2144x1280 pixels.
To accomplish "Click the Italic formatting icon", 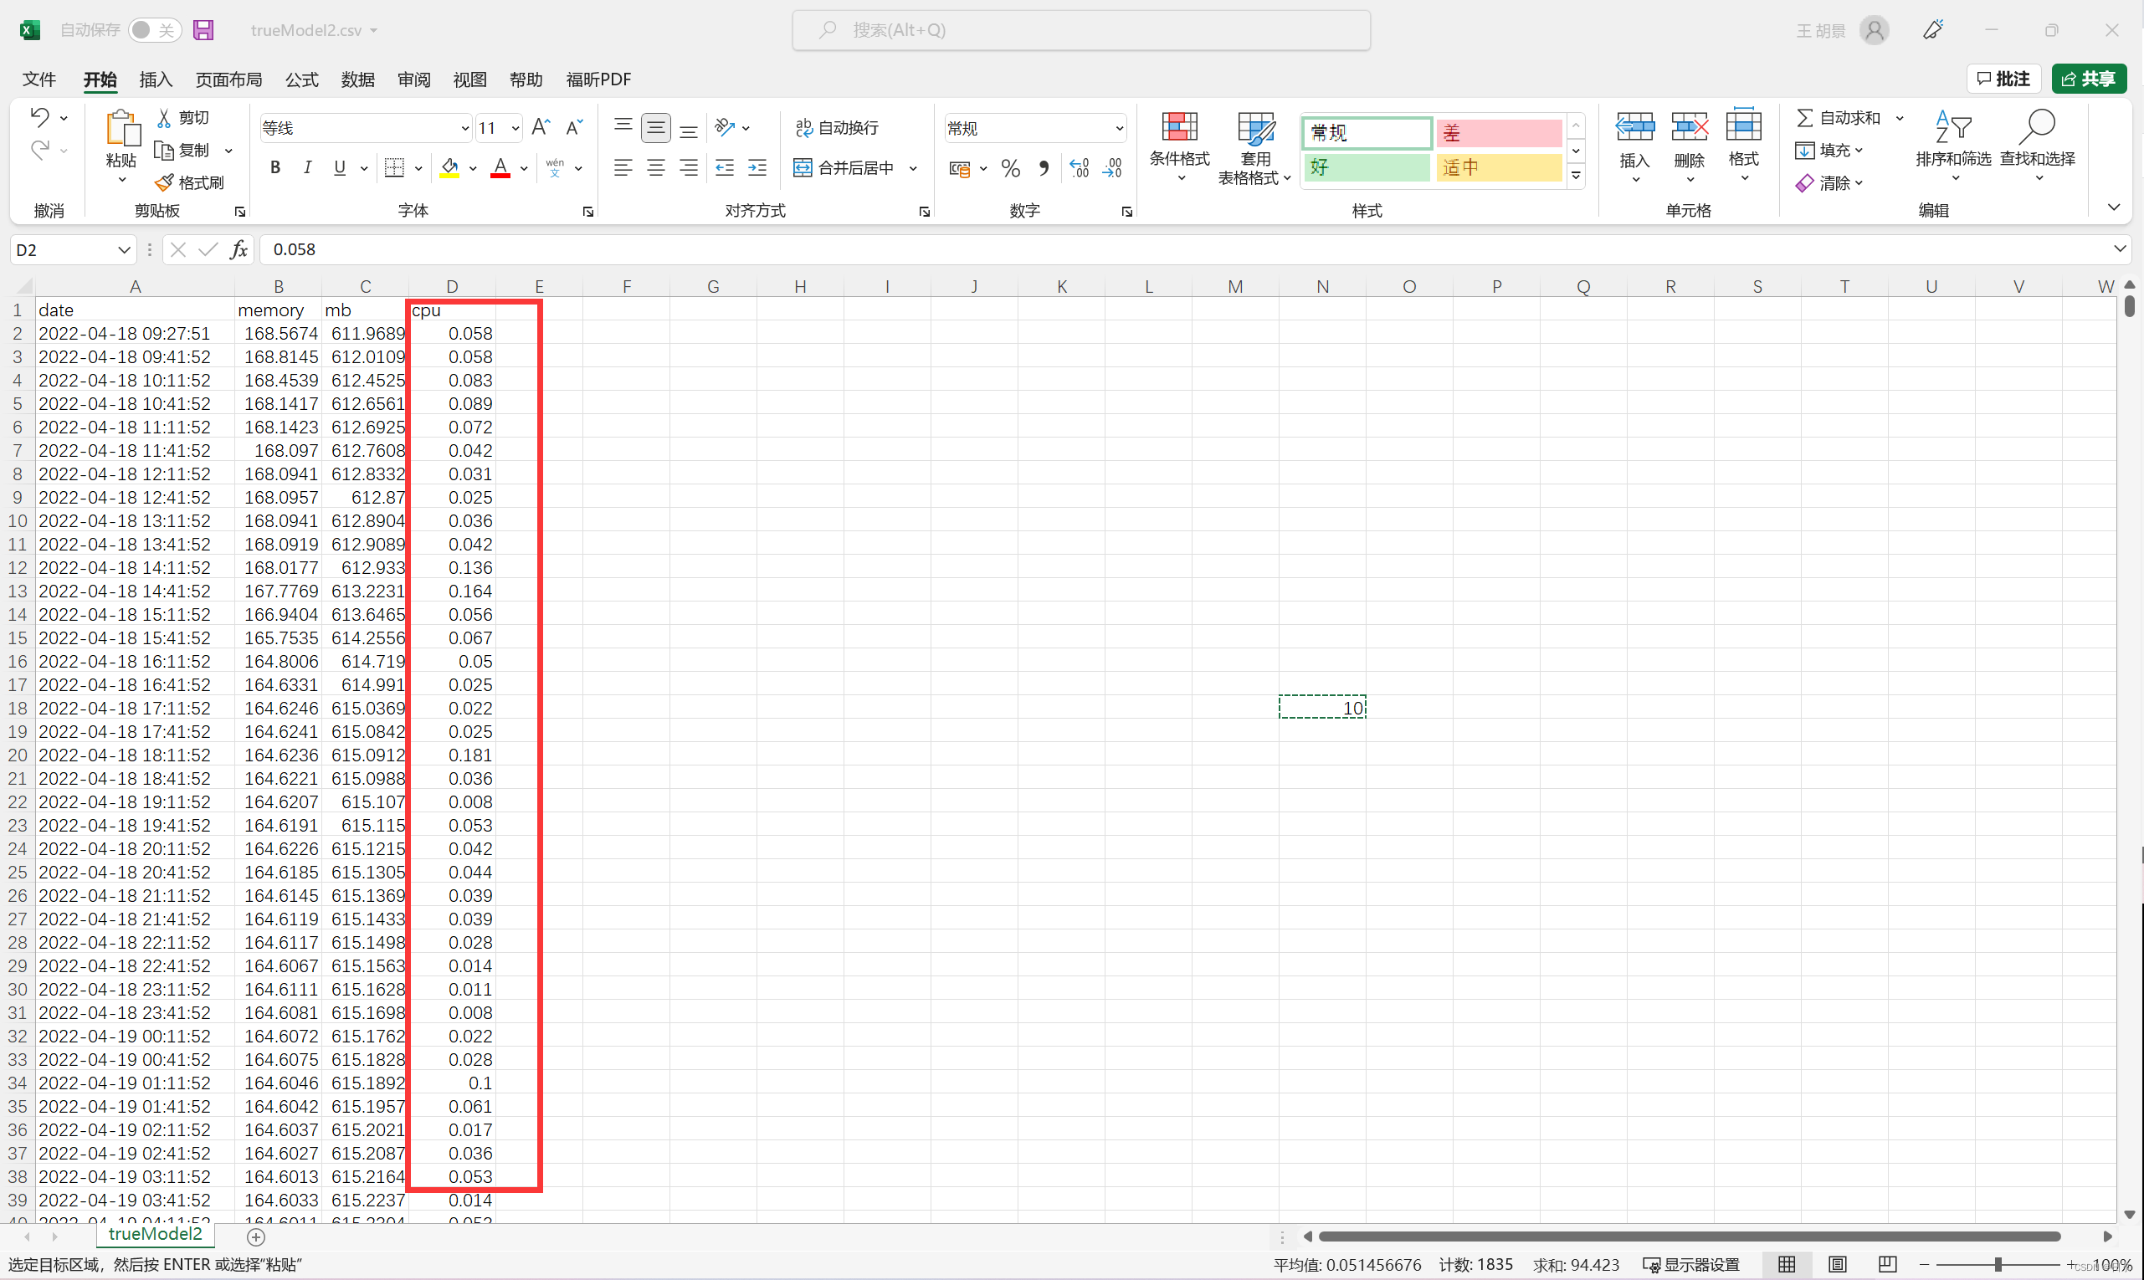I will 307,167.
